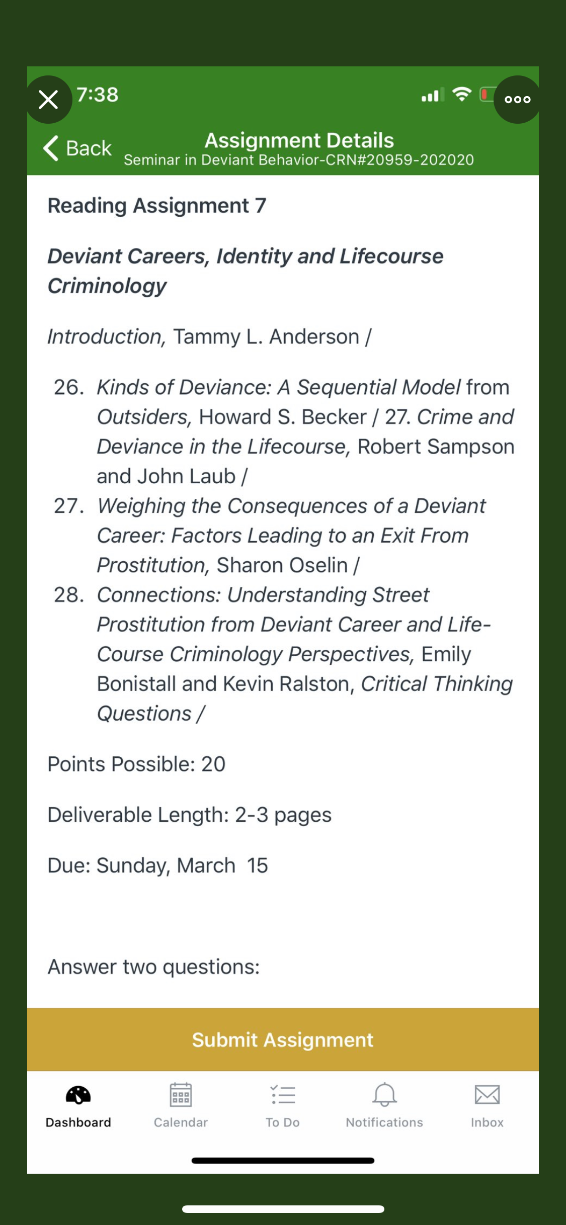
Task: Submit Assignment using the gold button
Action: pos(283,1039)
